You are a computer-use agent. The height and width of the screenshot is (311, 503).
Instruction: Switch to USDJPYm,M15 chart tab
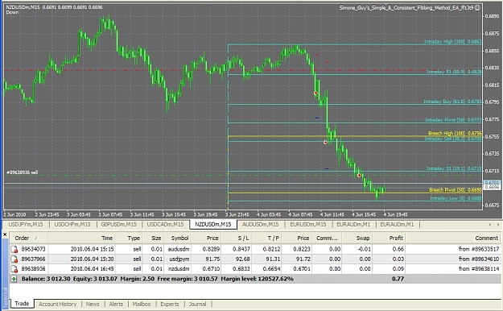pos(25,224)
